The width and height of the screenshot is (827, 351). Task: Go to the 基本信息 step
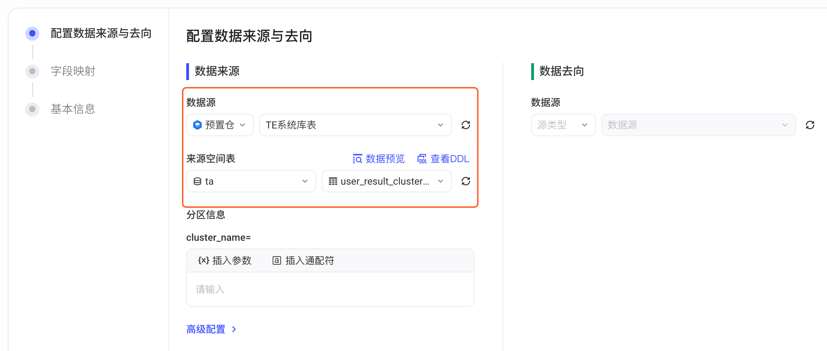[x=73, y=109]
